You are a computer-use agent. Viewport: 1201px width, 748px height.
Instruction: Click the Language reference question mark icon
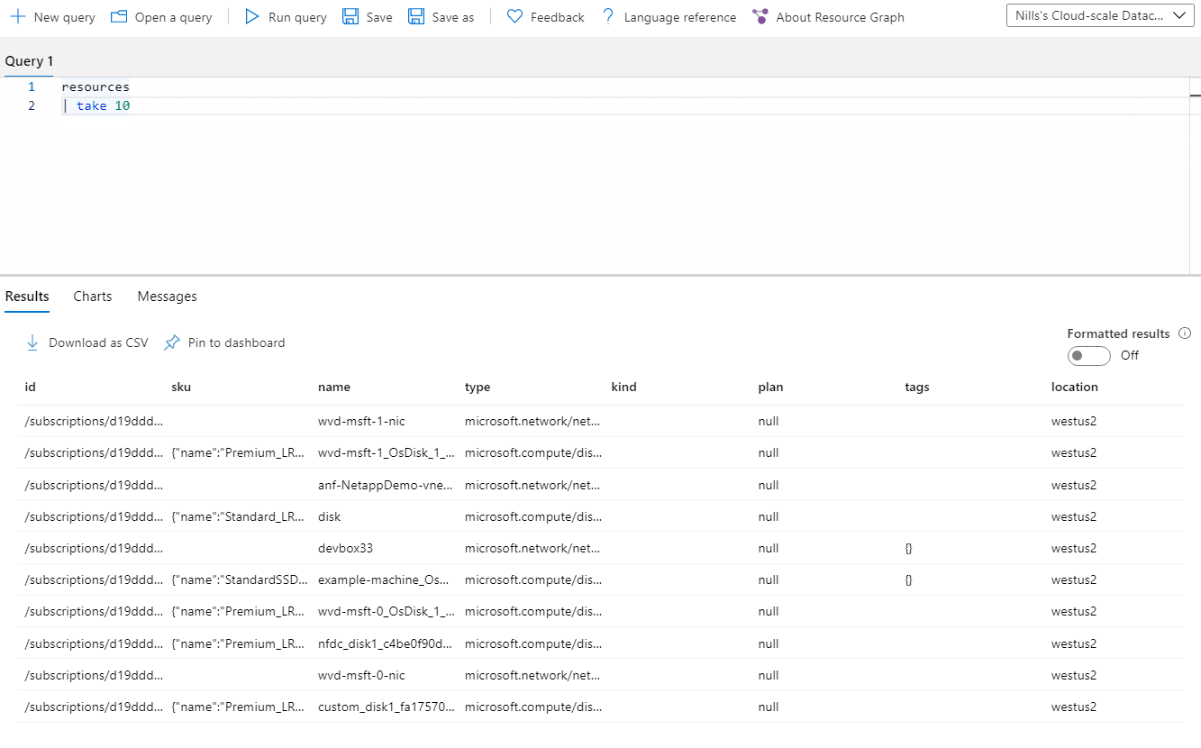pos(608,17)
